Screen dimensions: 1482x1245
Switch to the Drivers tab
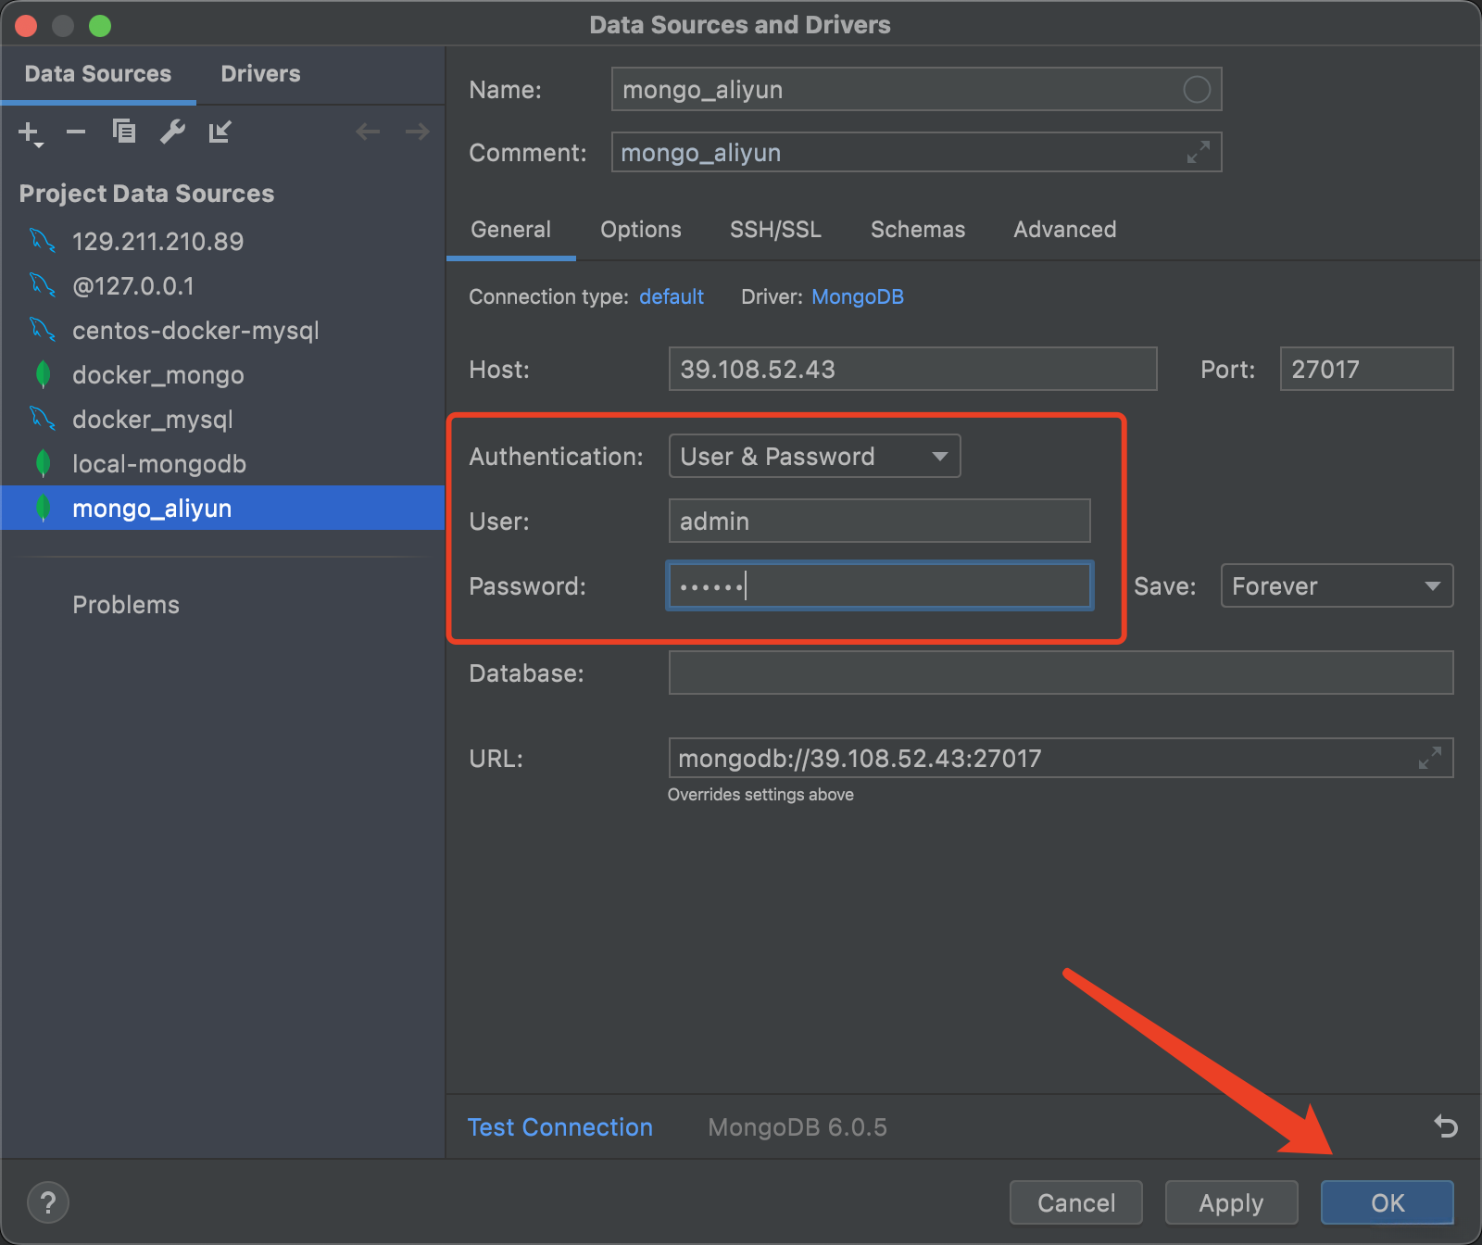(x=260, y=74)
